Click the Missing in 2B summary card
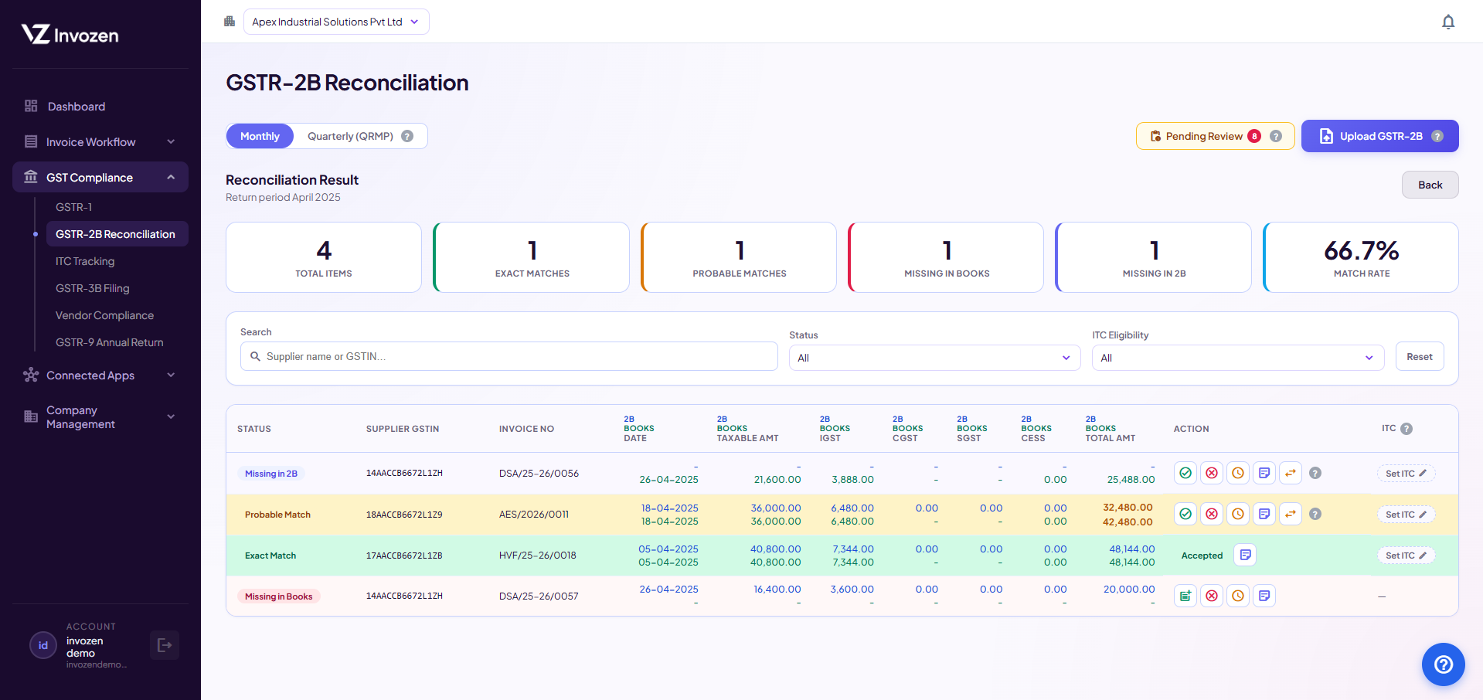Viewport: 1483px width, 700px height. point(1153,257)
